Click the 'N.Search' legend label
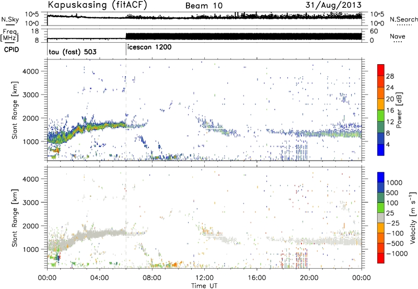Image resolution: width=418 pixels, height=289 pixels. 403,19
